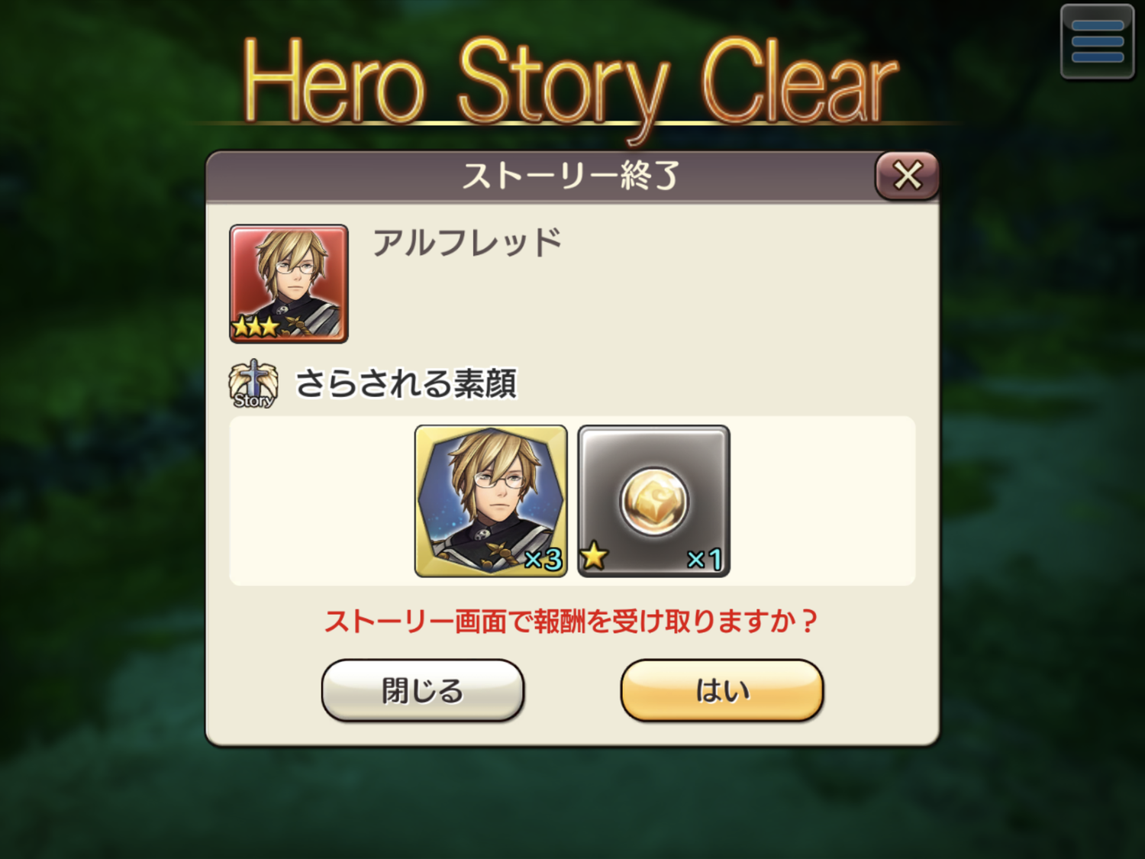Select the gray gold-orb reward tile
The height and width of the screenshot is (859, 1145).
tap(654, 501)
